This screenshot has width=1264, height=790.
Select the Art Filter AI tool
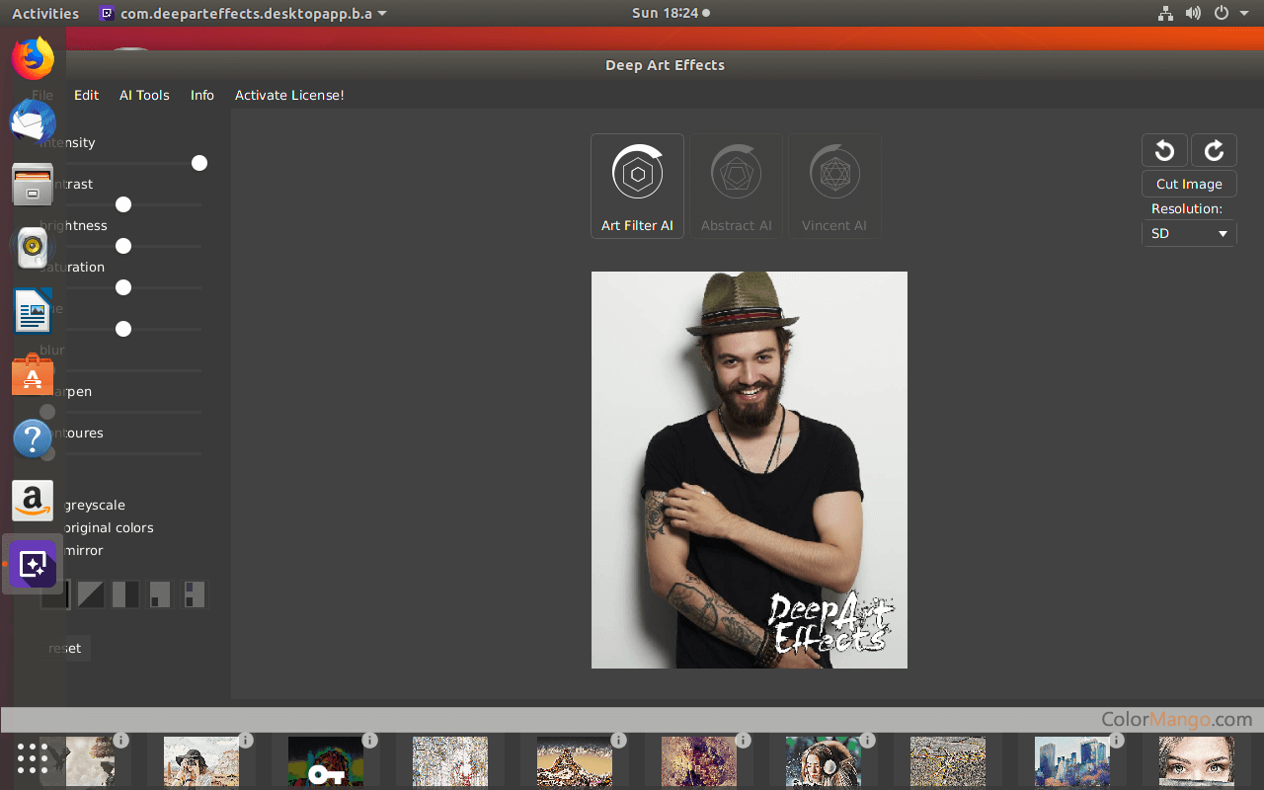click(637, 186)
